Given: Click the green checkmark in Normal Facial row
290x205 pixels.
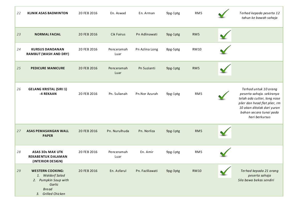Looking at the screenshot, I should (x=225, y=35).
